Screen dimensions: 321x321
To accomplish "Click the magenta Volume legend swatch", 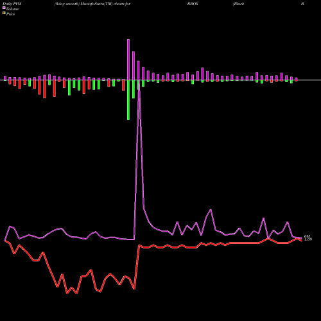I will 4,8.
